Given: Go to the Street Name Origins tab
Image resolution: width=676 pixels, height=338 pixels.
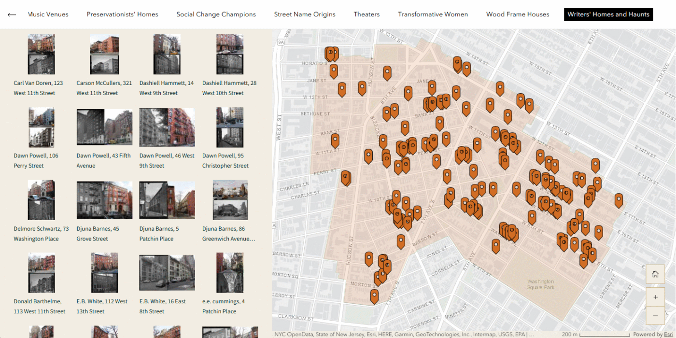Looking at the screenshot, I should click(305, 14).
